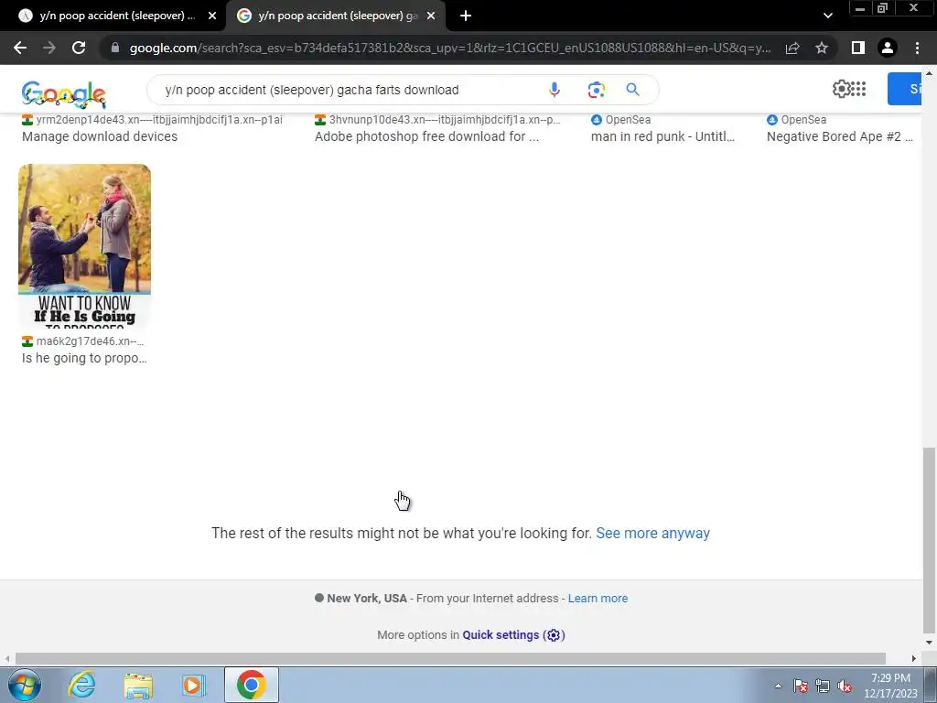Click the magnifier search button

pos(633,90)
